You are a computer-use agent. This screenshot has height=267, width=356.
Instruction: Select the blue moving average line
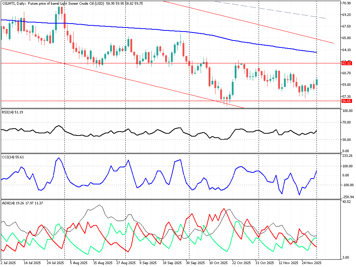145,29
